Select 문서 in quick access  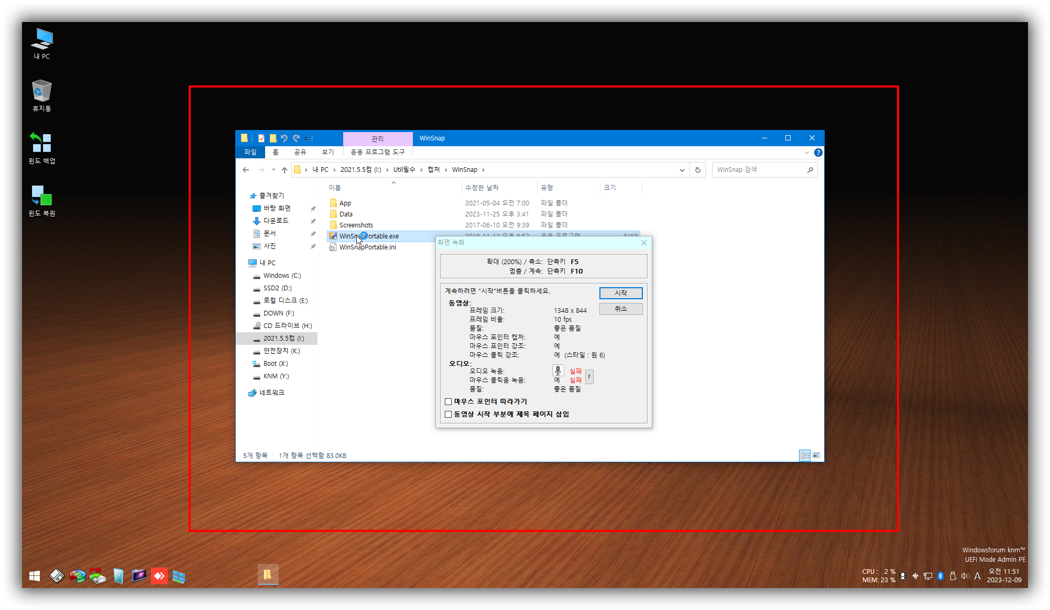[x=269, y=234]
